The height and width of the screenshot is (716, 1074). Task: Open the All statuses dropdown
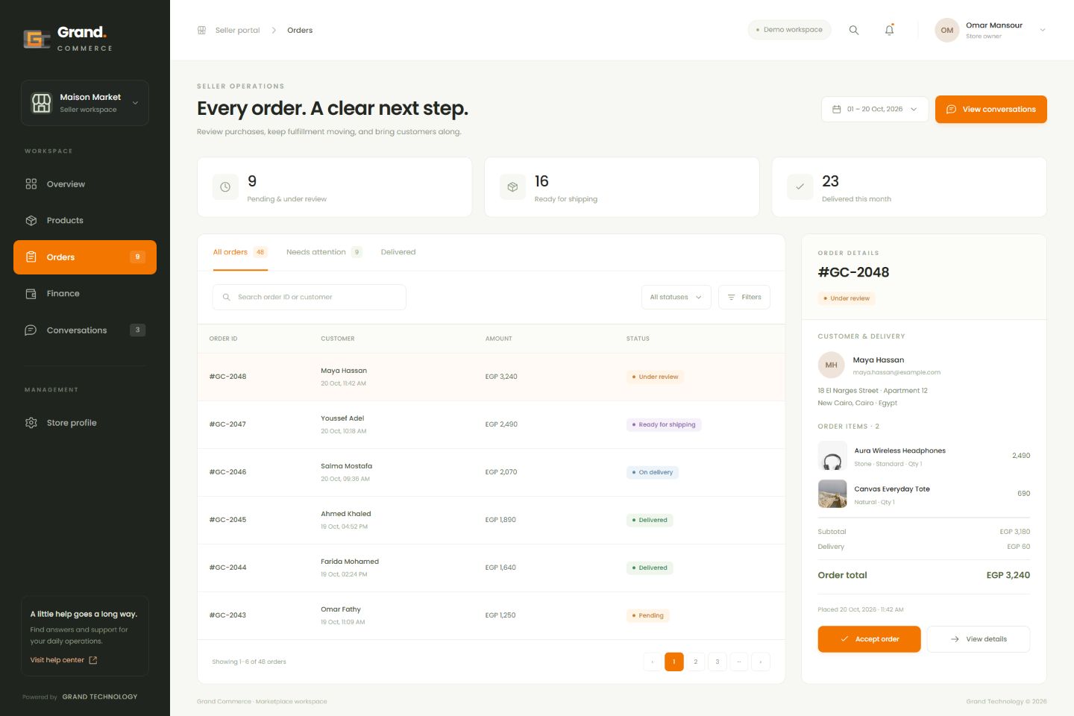(676, 298)
